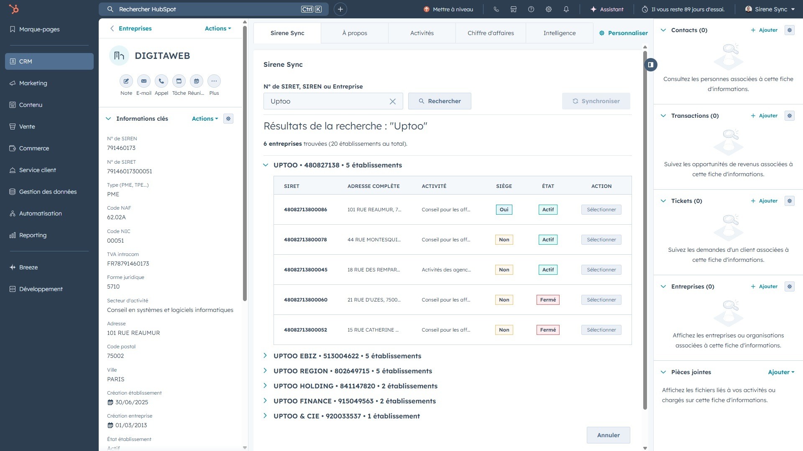Click the Rechercher search button

pos(440,101)
